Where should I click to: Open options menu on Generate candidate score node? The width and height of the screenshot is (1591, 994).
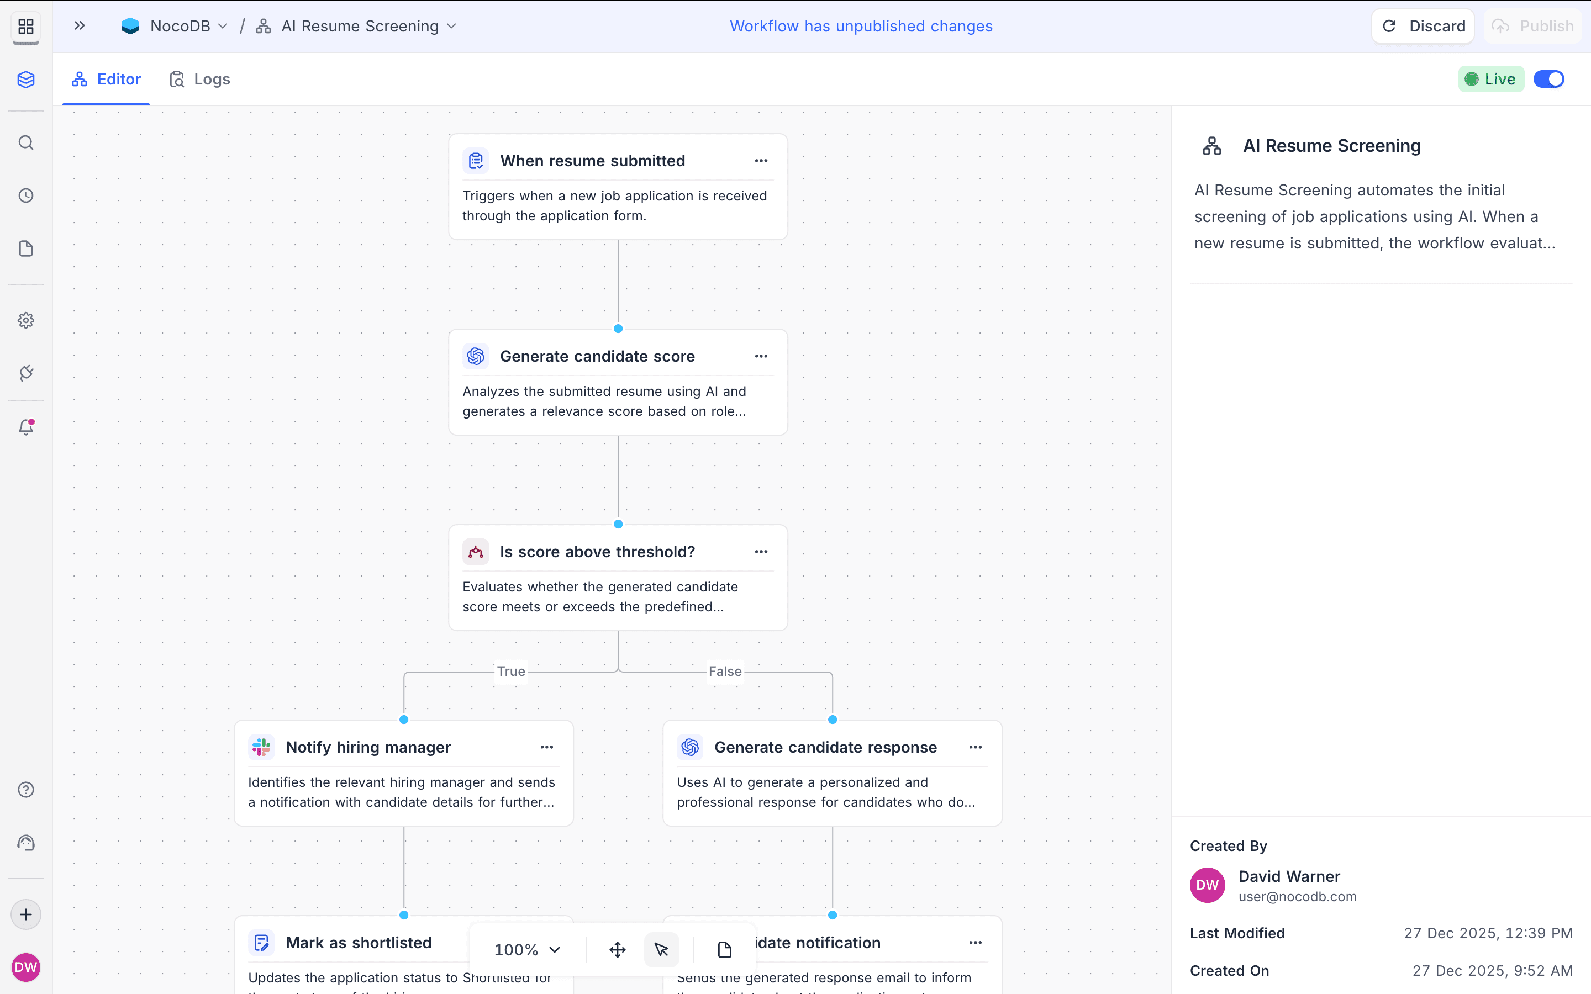[x=761, y=356]
